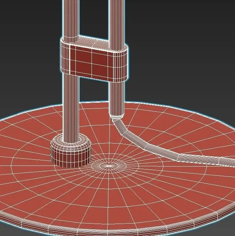The height and width of the screenshot is (236, 235).
Task: Select the oval clamp bracket joining both poles
Action: coord(94,59)
